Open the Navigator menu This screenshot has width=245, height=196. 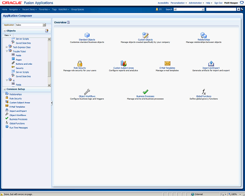(15, 9)
